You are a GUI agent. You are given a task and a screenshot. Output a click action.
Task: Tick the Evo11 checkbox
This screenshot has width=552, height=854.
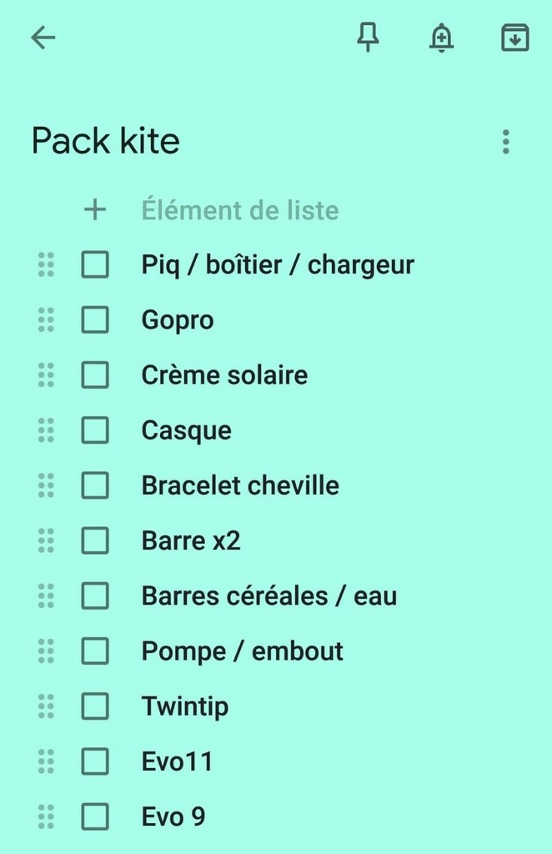click(x=95, y=761)
